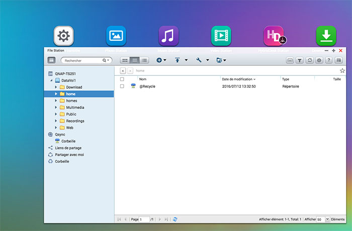Open the help question mark button
The image size is (352, 231).
point(329,60)
